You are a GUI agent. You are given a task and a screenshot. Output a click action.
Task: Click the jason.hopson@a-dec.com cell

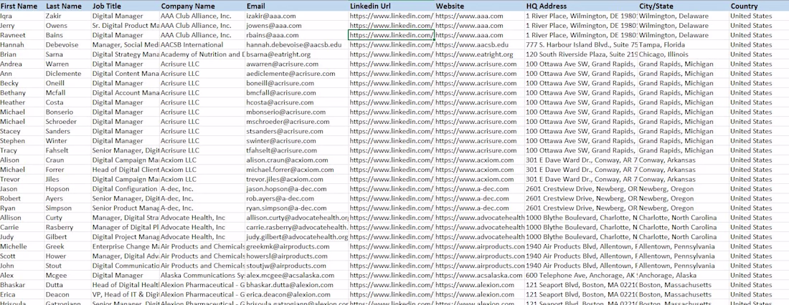(297, 189)
